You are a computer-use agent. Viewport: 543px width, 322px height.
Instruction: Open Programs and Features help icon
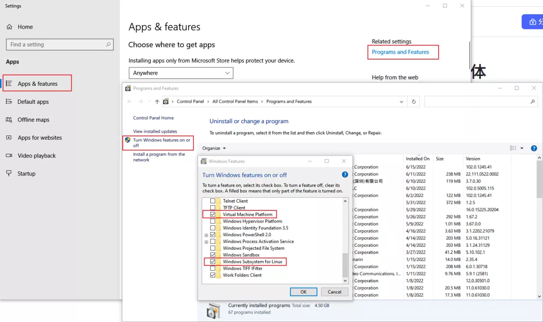[534, 148]
